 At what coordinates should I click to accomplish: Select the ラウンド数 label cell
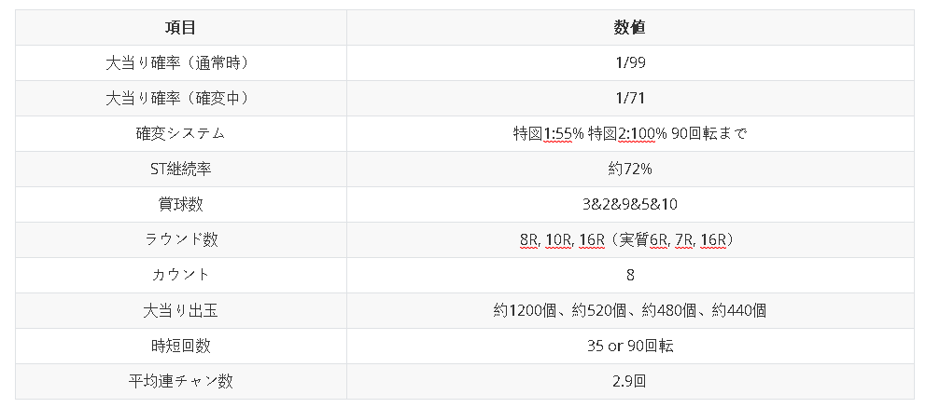pyautogui.click(x=180, y=239)
